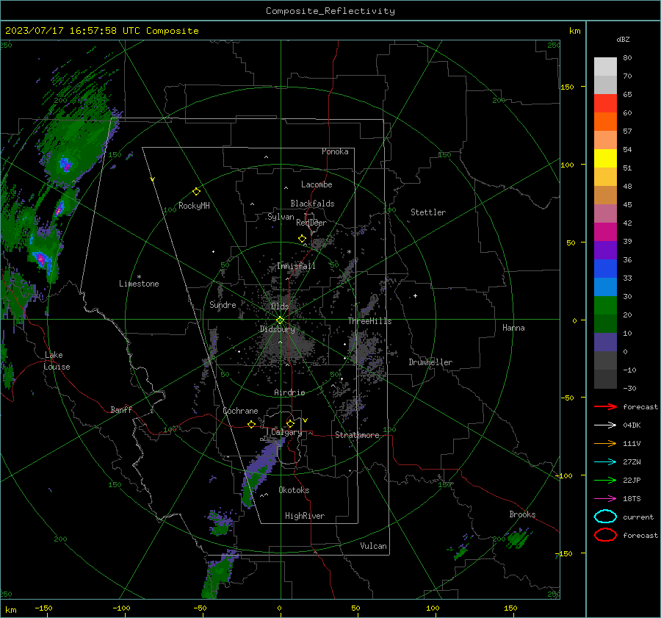Click the Sundre map label
661x618 pixels.
coord(223,304)
